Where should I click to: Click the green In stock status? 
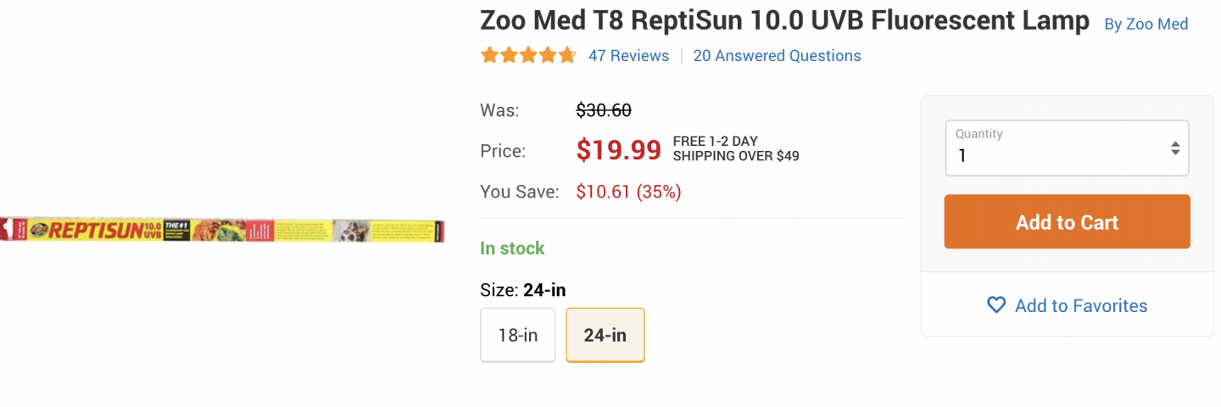coord(512,248)
